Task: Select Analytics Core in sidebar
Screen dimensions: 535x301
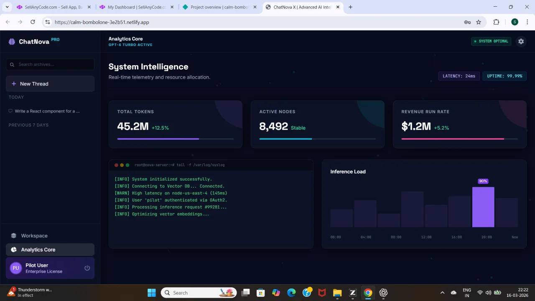Action: (50, 250)
